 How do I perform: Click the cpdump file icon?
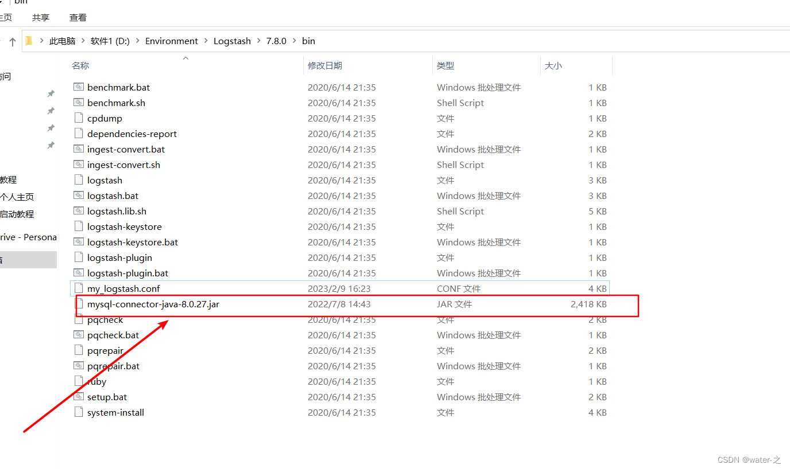(x=79, y=118)
